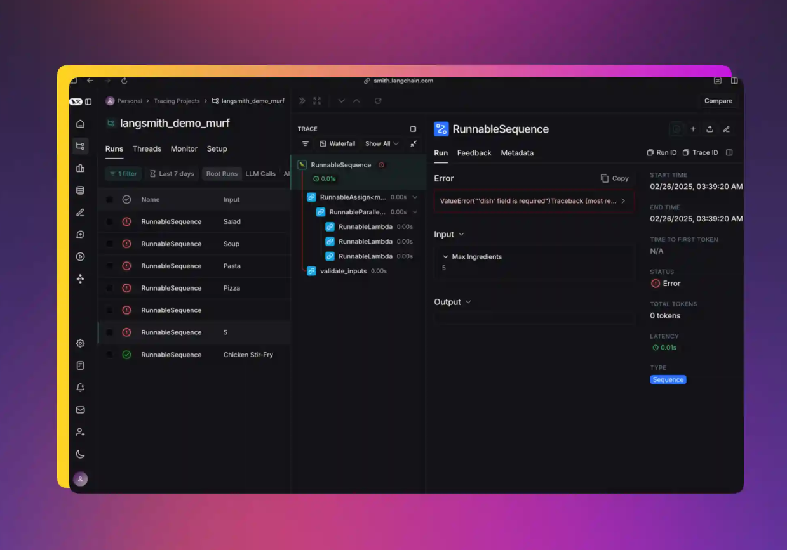The width and height of the screenshot is (787, 550).
Task: Copy the Run ID
Action: 662,153
